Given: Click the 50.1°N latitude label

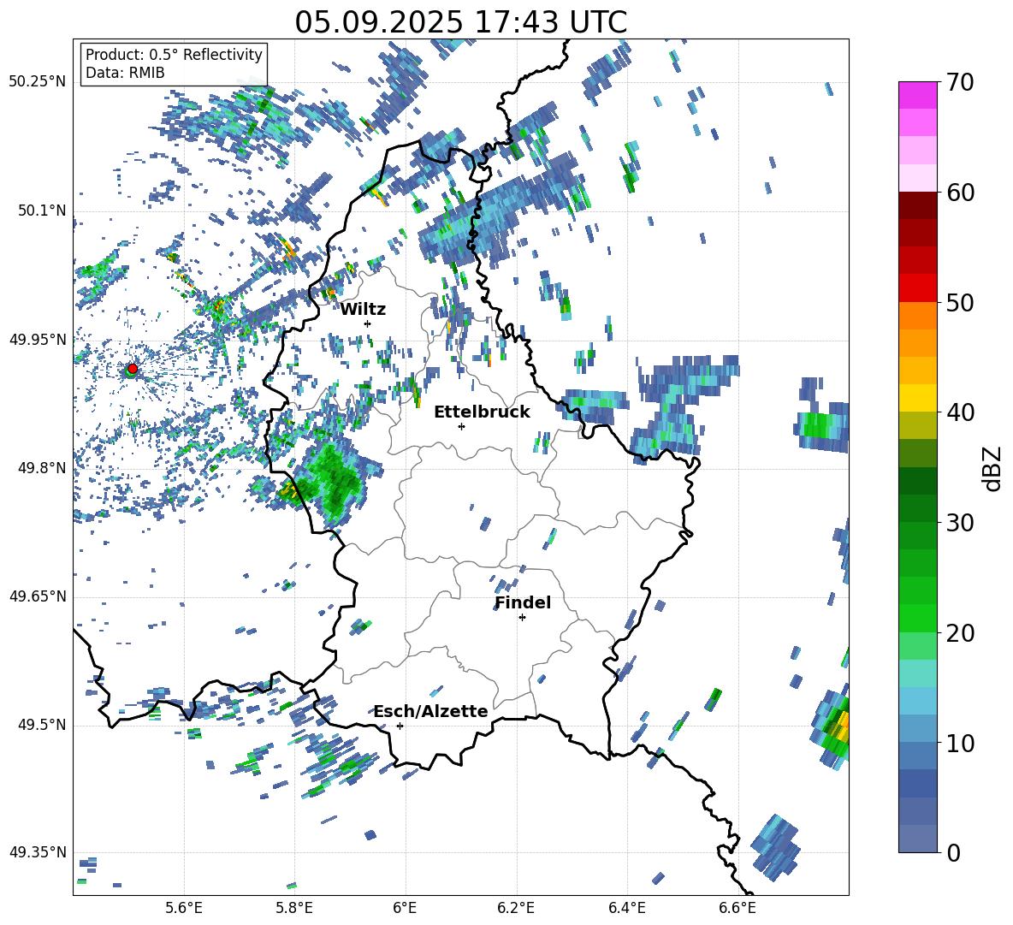Looking at the screenshot, I should click(x=41, y=210).
